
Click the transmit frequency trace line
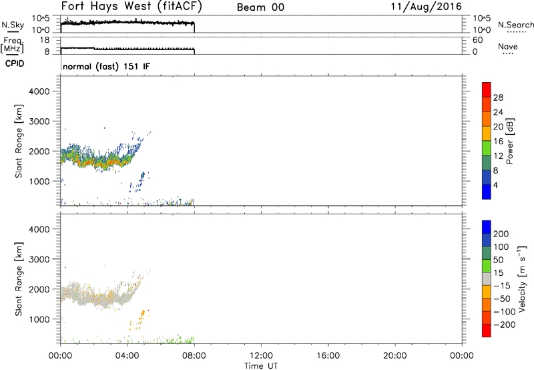coord(127,49)
